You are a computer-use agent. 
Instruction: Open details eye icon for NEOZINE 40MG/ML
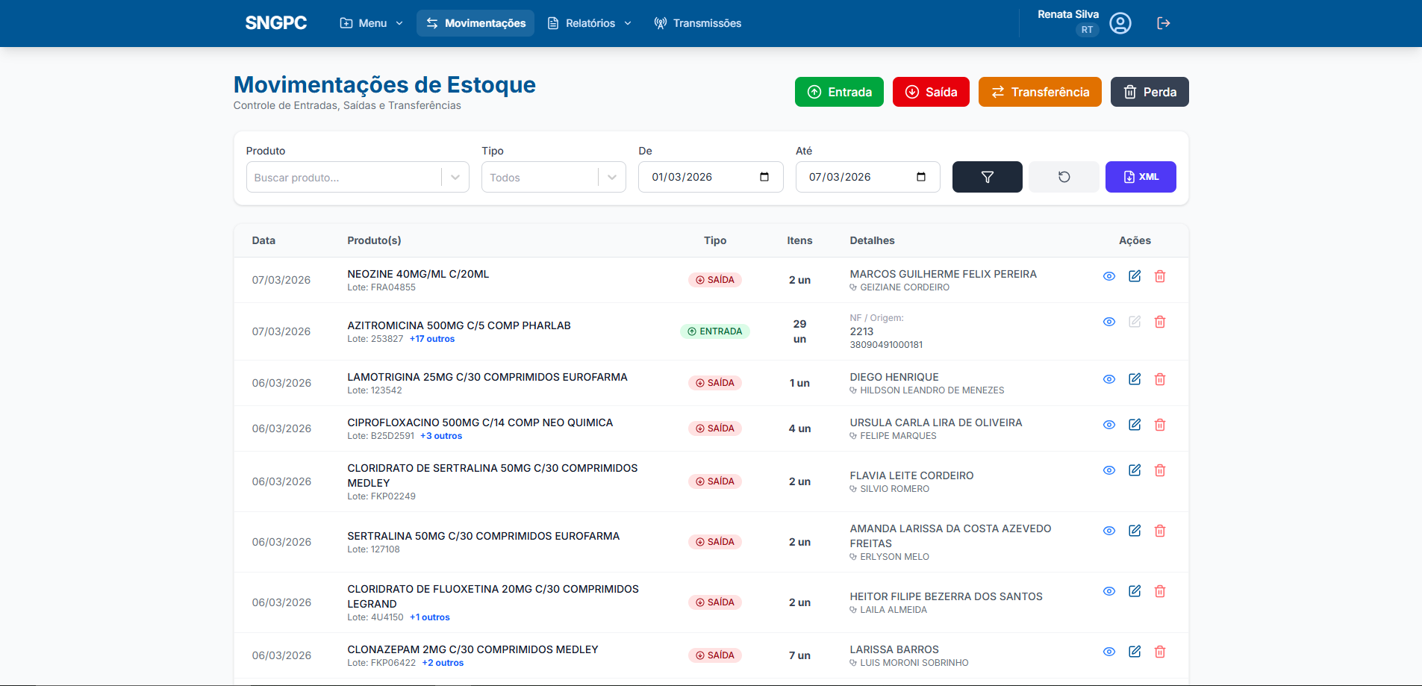coord(1108,276)
